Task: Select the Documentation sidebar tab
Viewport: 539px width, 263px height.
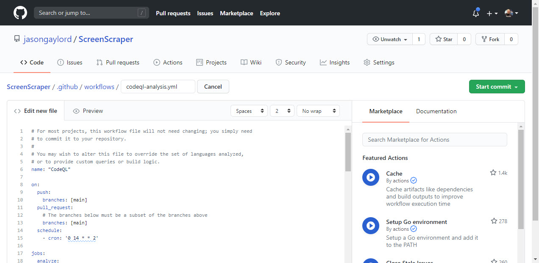Action: tap(436, 111)
